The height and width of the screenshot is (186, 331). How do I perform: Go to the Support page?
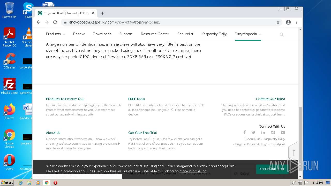(x=126, y=34)
